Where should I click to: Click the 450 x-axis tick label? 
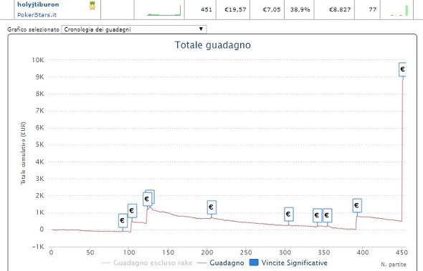[401, 252]
